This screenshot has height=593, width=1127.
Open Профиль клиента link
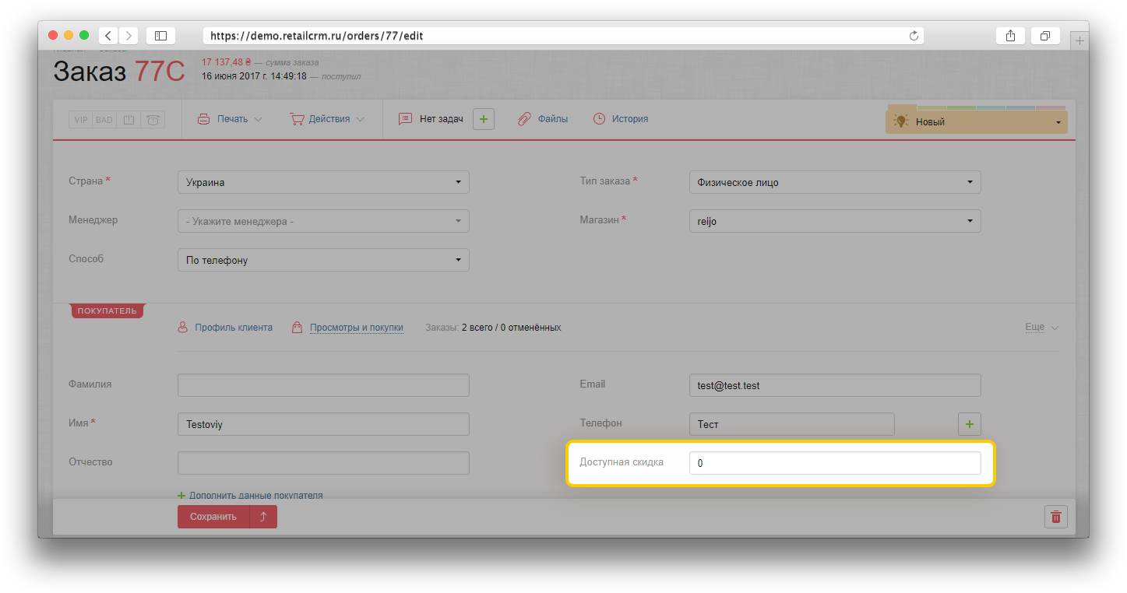[x=234, y=328]
